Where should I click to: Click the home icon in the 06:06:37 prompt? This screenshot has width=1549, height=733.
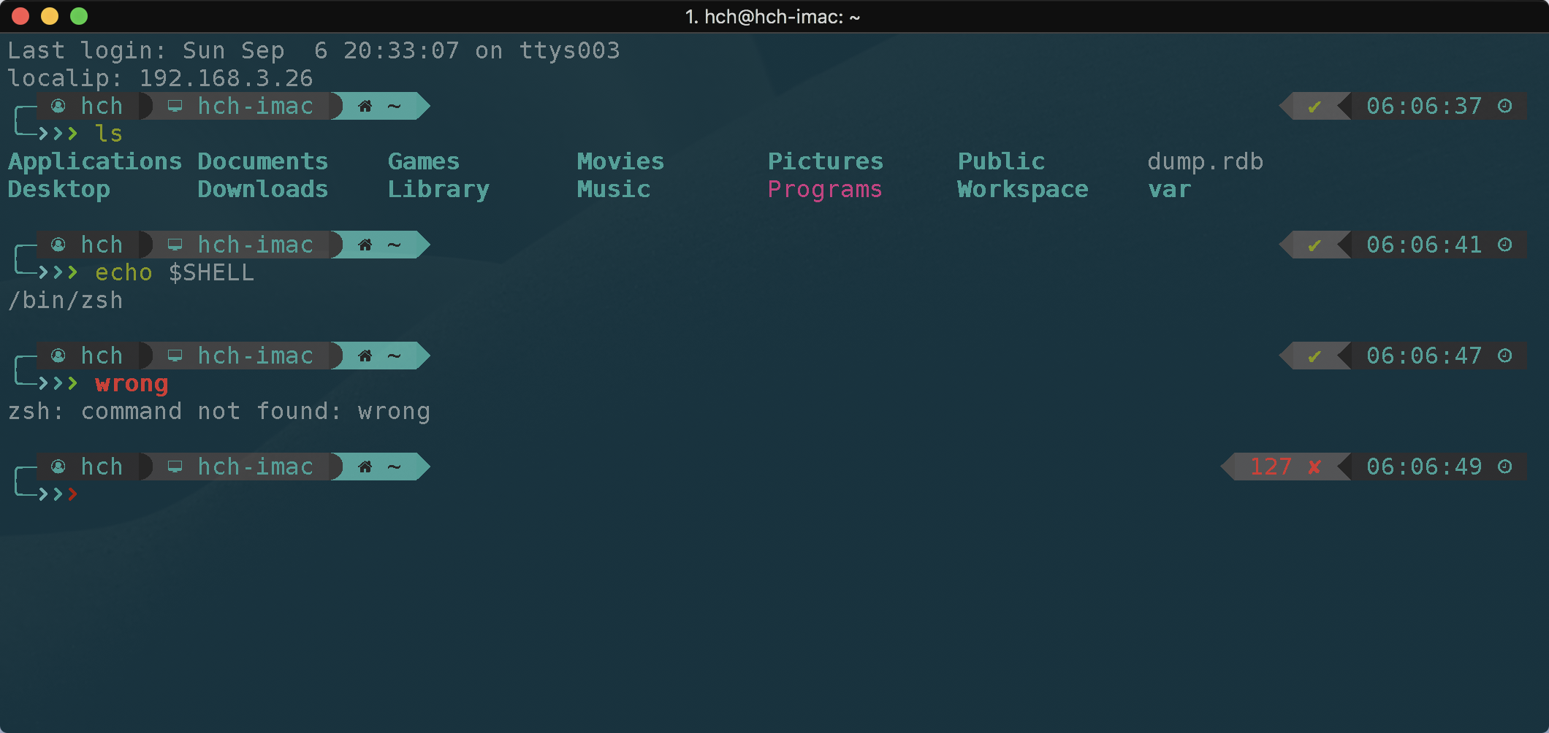(x=365, y=106)
